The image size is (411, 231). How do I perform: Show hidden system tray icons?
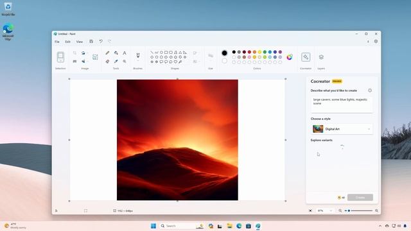[x=380, y=226]
